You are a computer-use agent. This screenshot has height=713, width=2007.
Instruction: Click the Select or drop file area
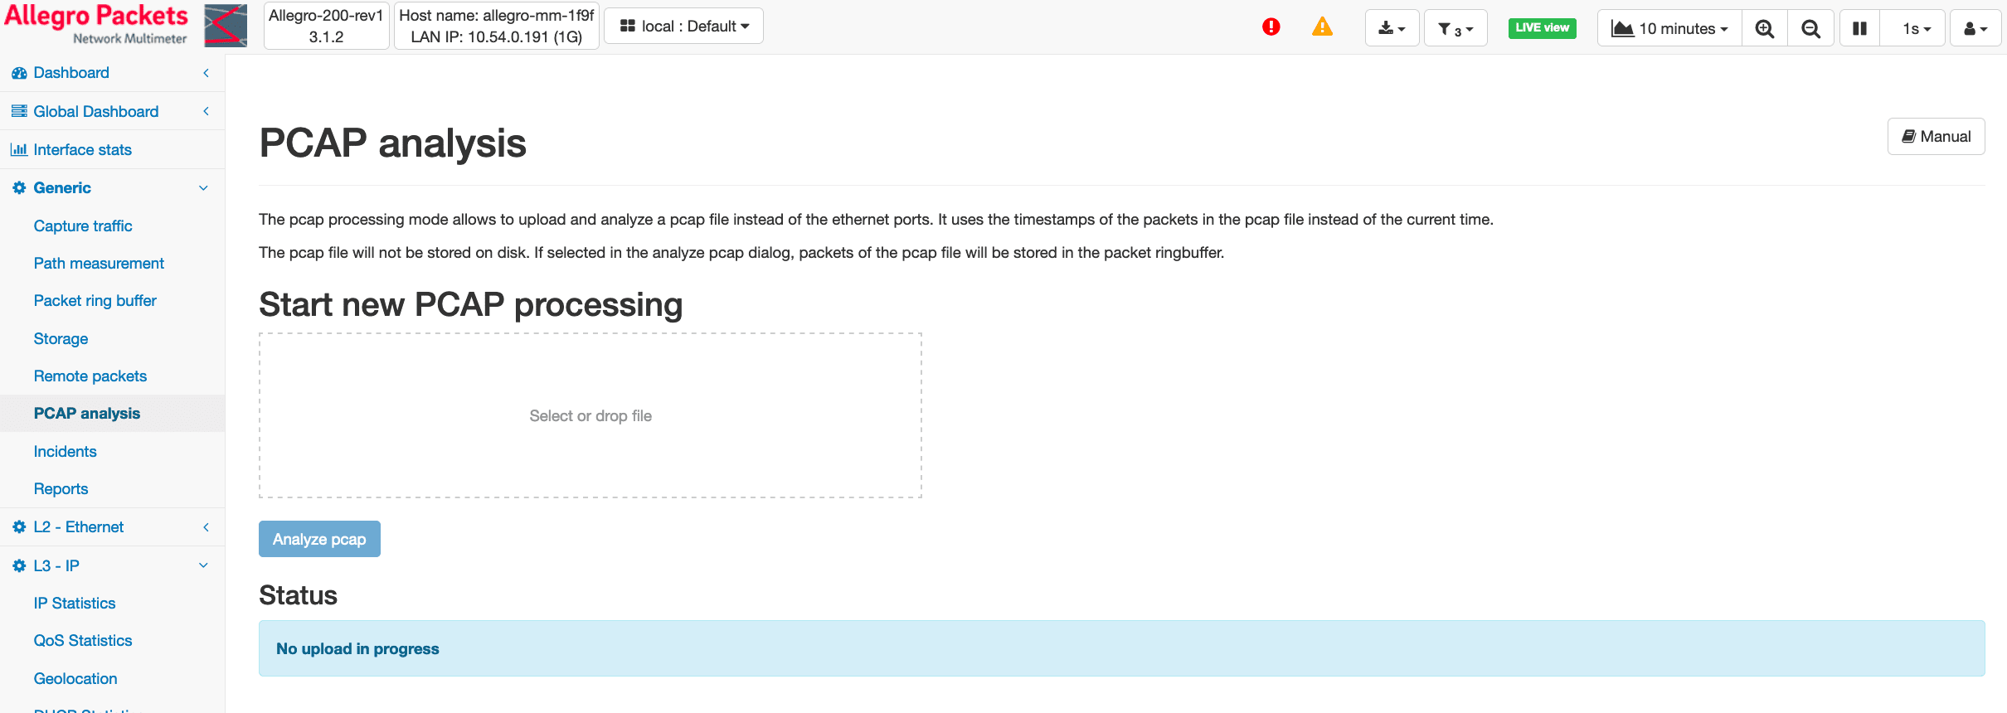click(x=590, y=415)
